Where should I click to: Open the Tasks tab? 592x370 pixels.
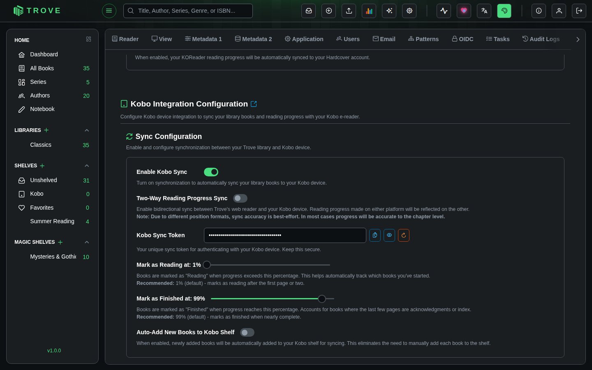[498, 39]
